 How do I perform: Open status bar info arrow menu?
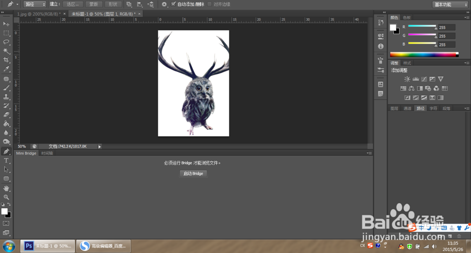pos(99,147)
